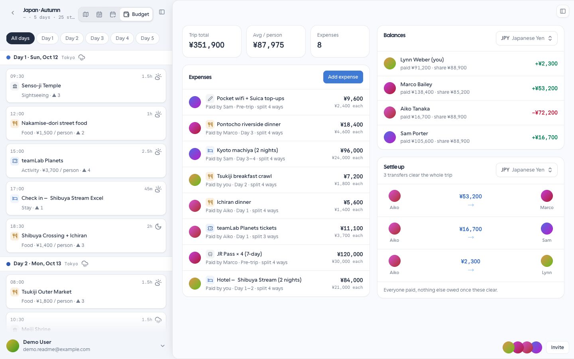574x359 pixels.
Task: Click the Invite button
Action: point(557,347)
